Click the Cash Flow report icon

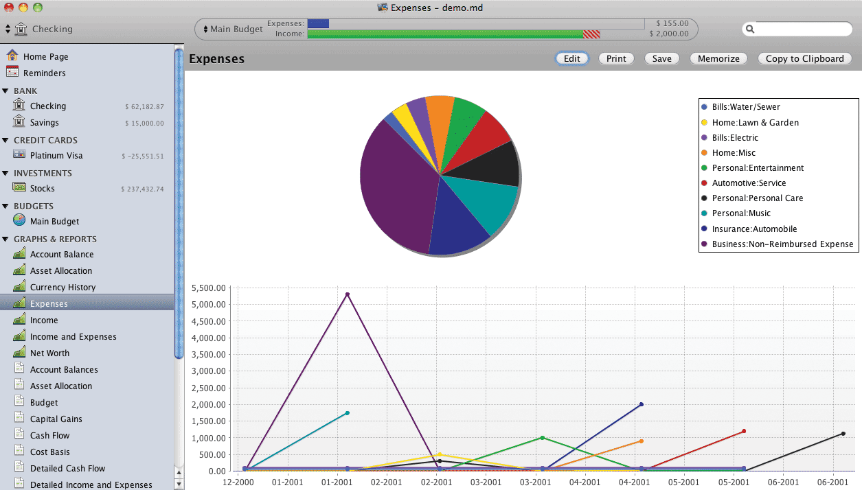[x=19, y=435]
